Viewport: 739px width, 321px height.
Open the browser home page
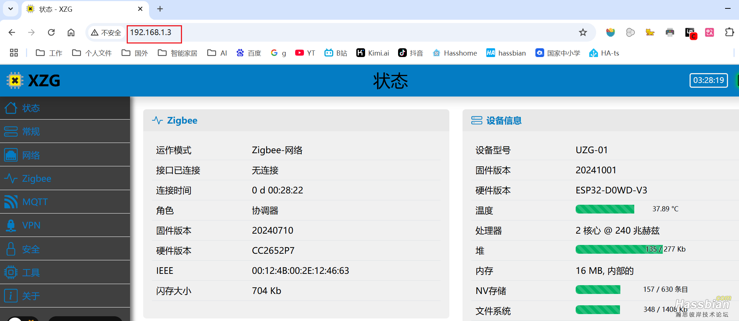[71, 33]
